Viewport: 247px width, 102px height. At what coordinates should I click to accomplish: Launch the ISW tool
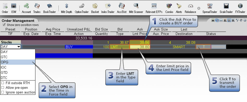[14, 8]
